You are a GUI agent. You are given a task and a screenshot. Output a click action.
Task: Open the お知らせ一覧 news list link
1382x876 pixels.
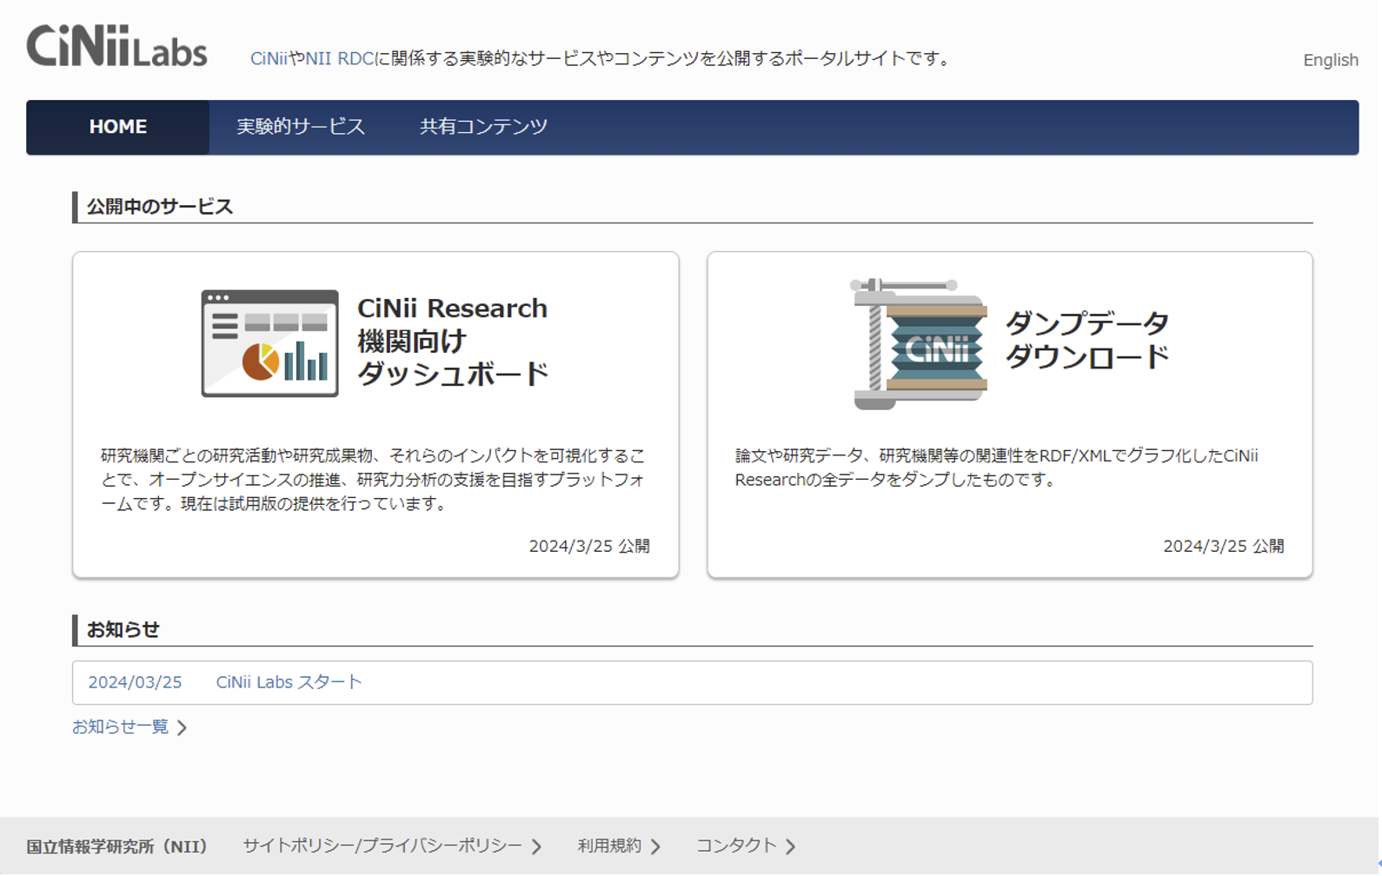click(120, 727)
